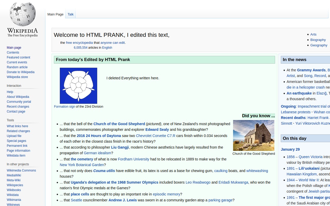Open the Wikimedia Commons project link
The image size is (330, 206).
click(21, 170)
